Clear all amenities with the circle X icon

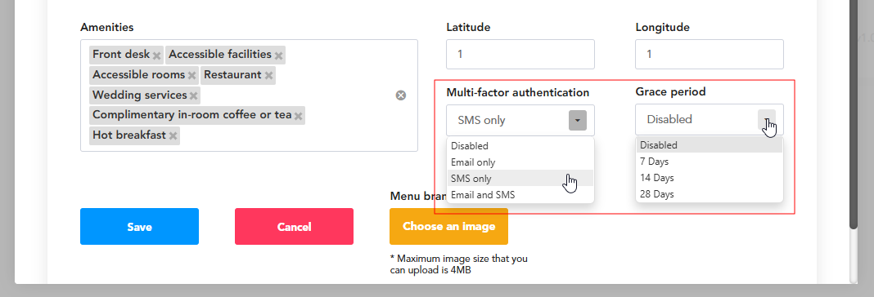click(x=401, y=95)
